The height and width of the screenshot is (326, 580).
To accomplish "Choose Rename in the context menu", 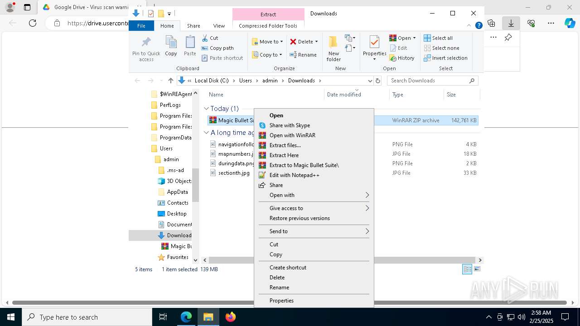I will point(314,288).
